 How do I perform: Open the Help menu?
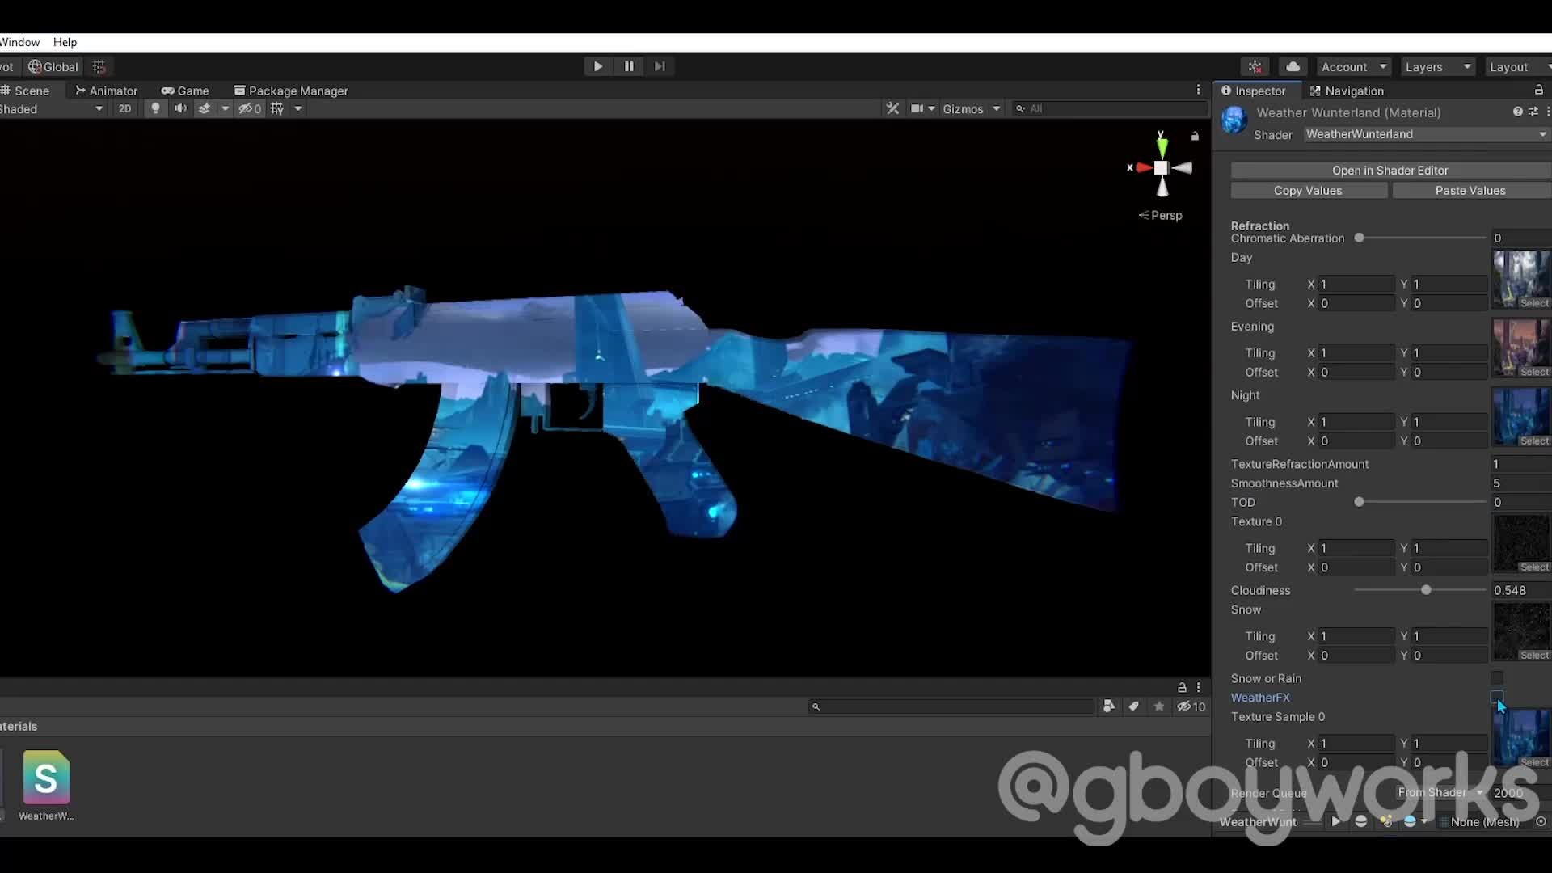click(65, 42)
